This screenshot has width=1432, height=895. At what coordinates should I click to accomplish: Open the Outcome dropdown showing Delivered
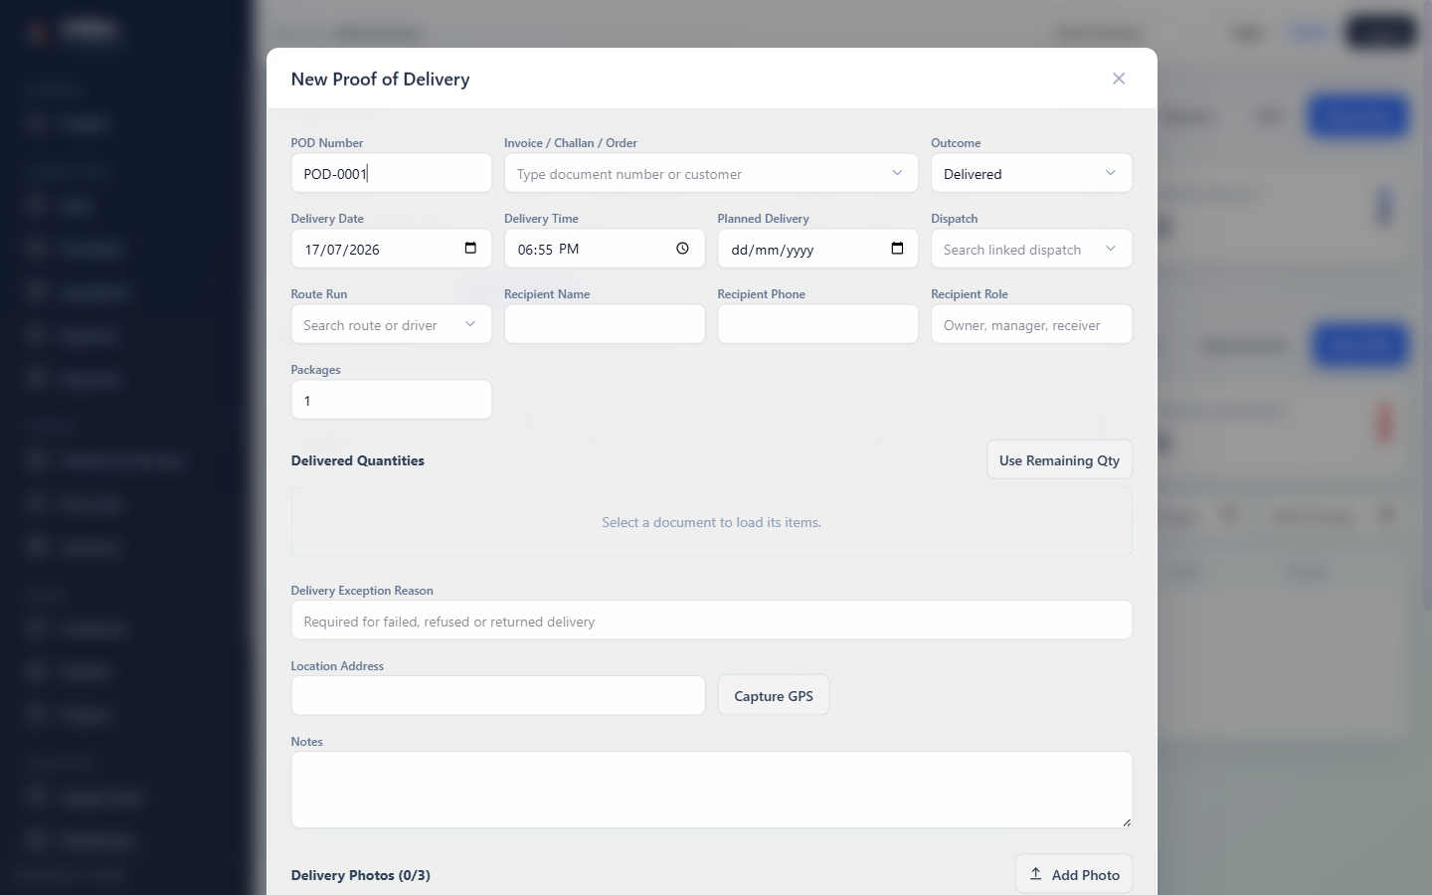(1031, 173)
